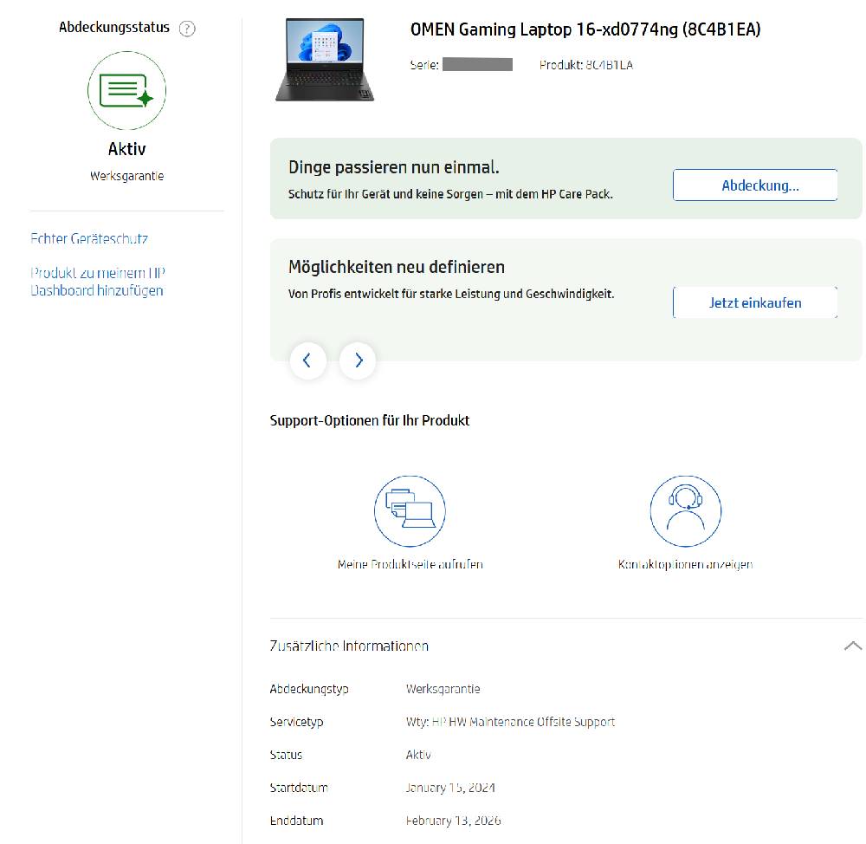Open the Kontaktoptionen anzeigen text link
This screenshot has width=866, height=844.
(685, 564)
